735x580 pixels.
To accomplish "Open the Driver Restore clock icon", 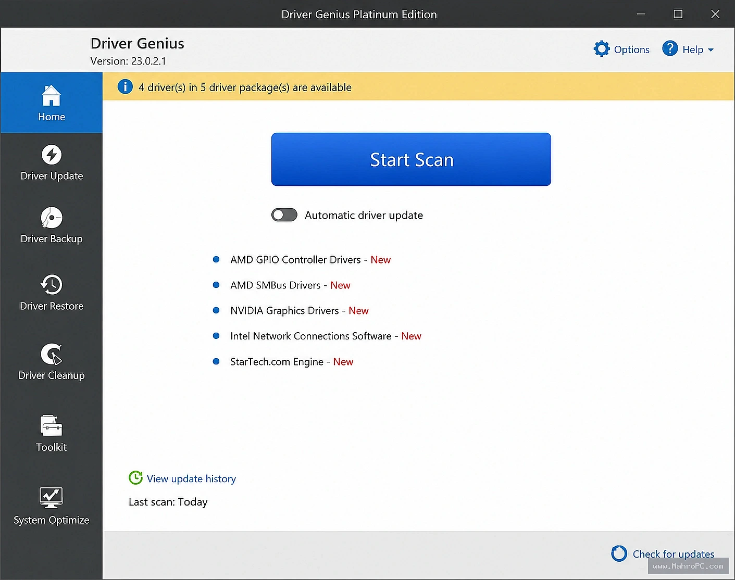I will pos(52,284).
